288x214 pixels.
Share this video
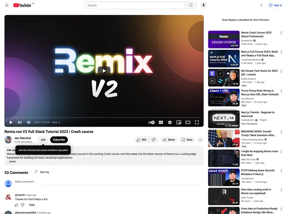(x=169, y=140)
